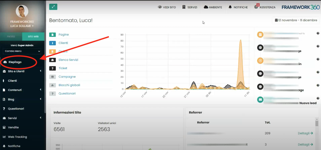The image size is (321, 150).
Task: Open Dettagli for referrer with 209
Action: [x=305, y=133]
